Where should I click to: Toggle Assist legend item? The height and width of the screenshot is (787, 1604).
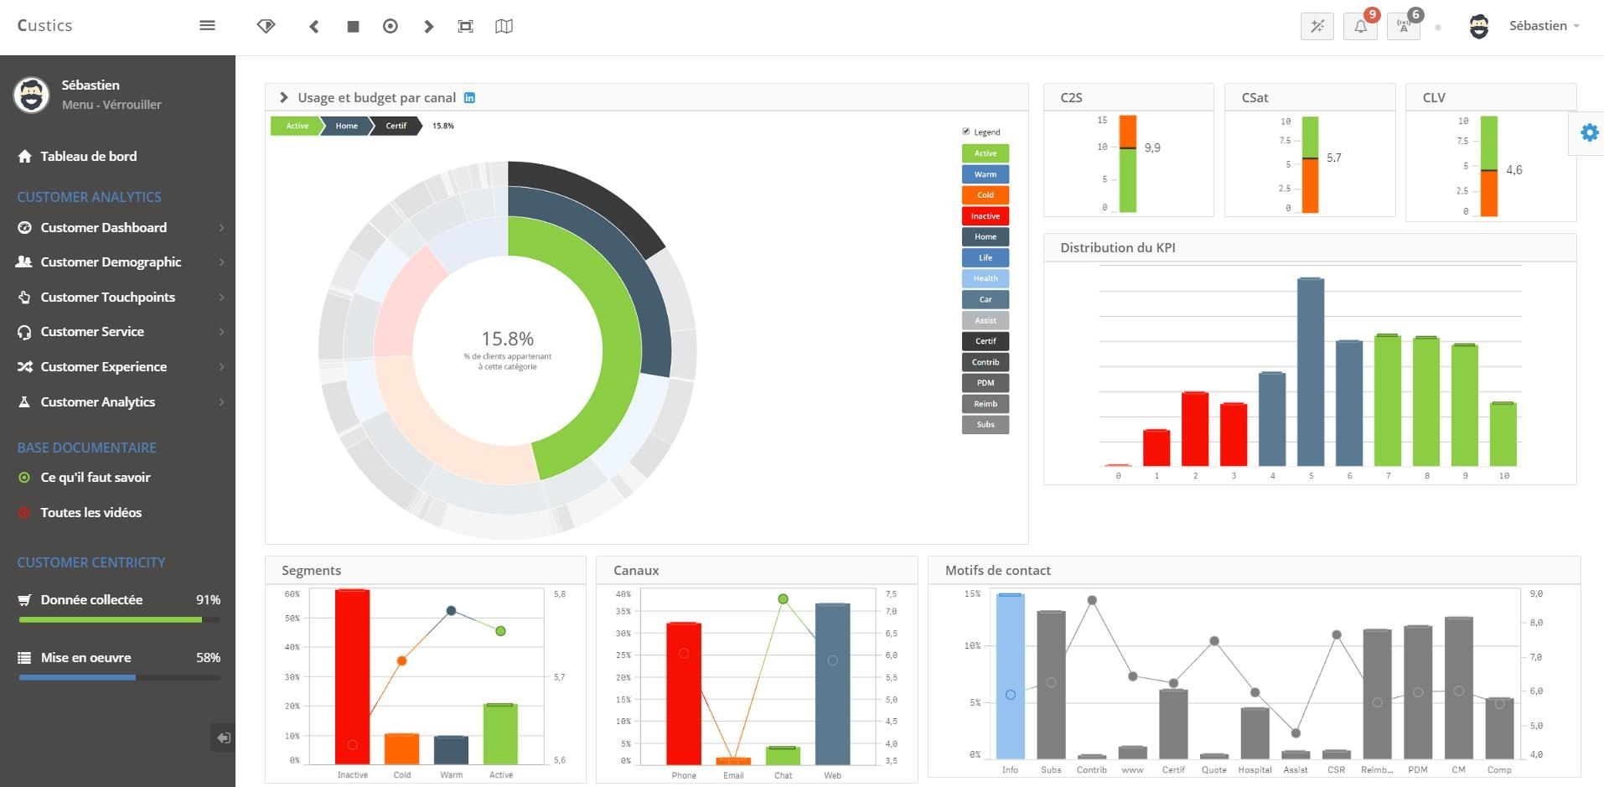(x=986, y=320)
